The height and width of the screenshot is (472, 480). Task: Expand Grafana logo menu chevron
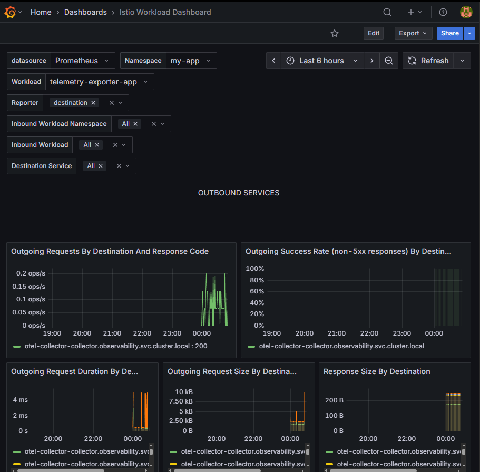pyautogui.click(x=20, y=12)
